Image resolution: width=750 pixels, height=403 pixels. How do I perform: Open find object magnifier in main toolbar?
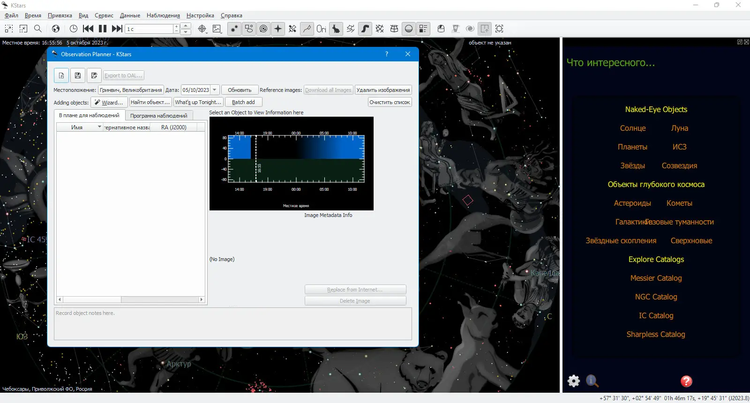click(x=38, y=29)
